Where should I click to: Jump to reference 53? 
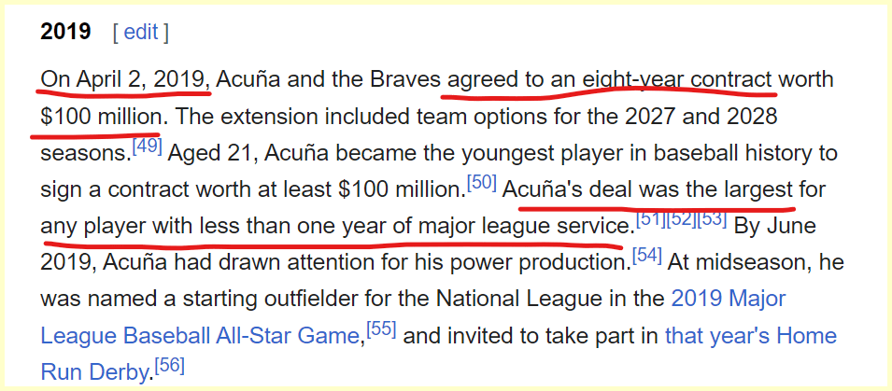(713, 220)
